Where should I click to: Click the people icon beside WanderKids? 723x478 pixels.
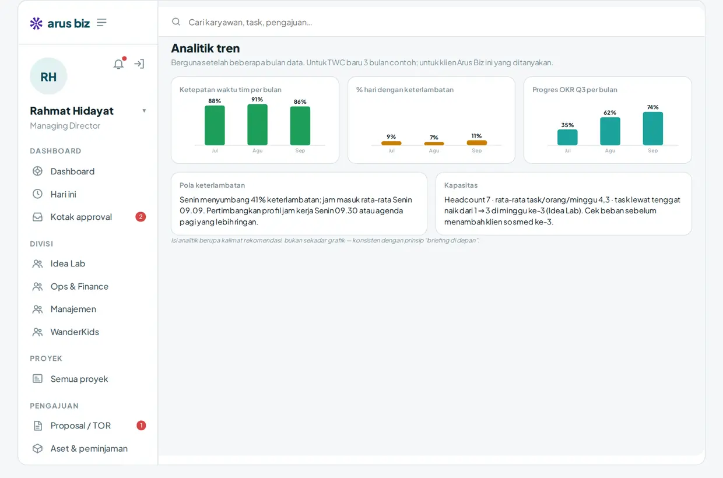(37, 332)
